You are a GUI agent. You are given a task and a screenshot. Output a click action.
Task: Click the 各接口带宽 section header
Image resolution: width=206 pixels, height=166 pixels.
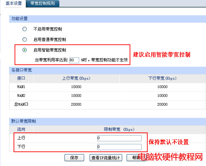(22, 70)
